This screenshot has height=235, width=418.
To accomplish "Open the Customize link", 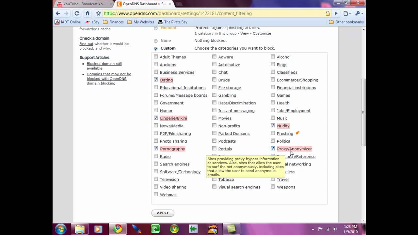I will (x=262, y=33).
